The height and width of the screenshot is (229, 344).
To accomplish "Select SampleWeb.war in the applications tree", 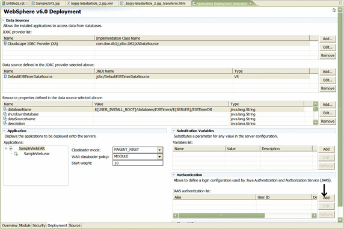I will [37, 154].
